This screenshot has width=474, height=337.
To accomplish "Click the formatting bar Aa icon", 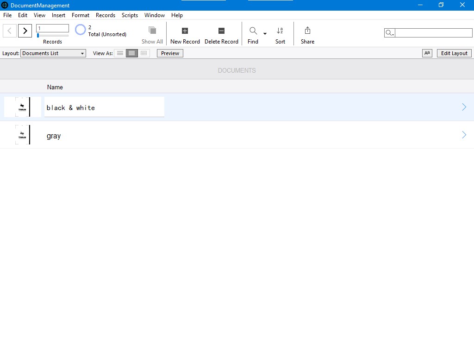I will click(427, 53).
